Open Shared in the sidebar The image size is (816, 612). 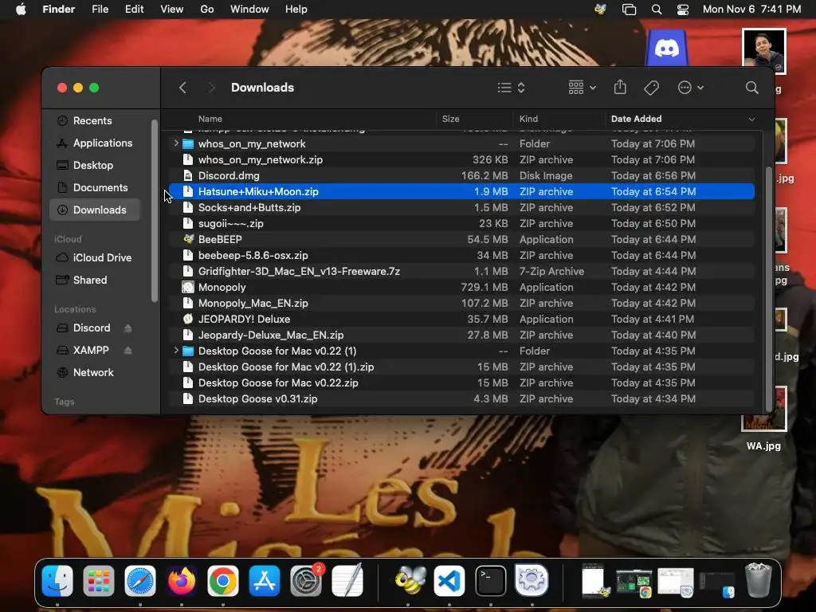coord(94,280)
